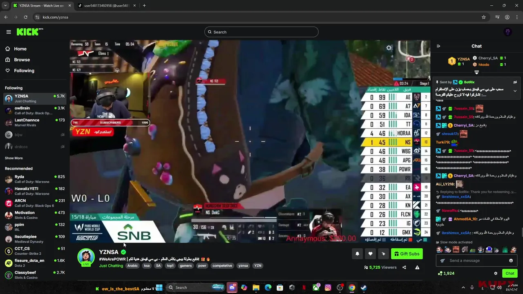Open ARCN recommended channel
Screen dimensions: 523x294
[35, 203]
